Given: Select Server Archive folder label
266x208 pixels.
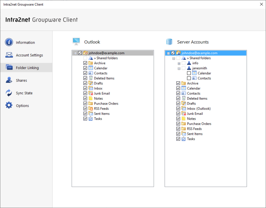Looking at the screenshot, I should [x=192, y=83].
